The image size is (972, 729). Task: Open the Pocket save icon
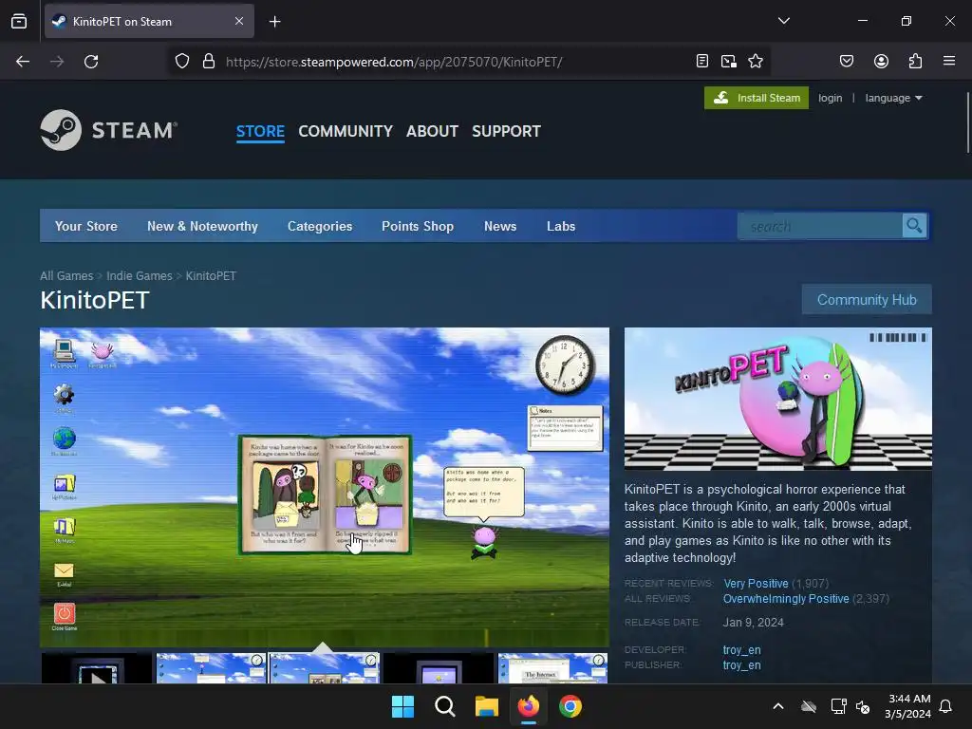(x=847, y=62)
